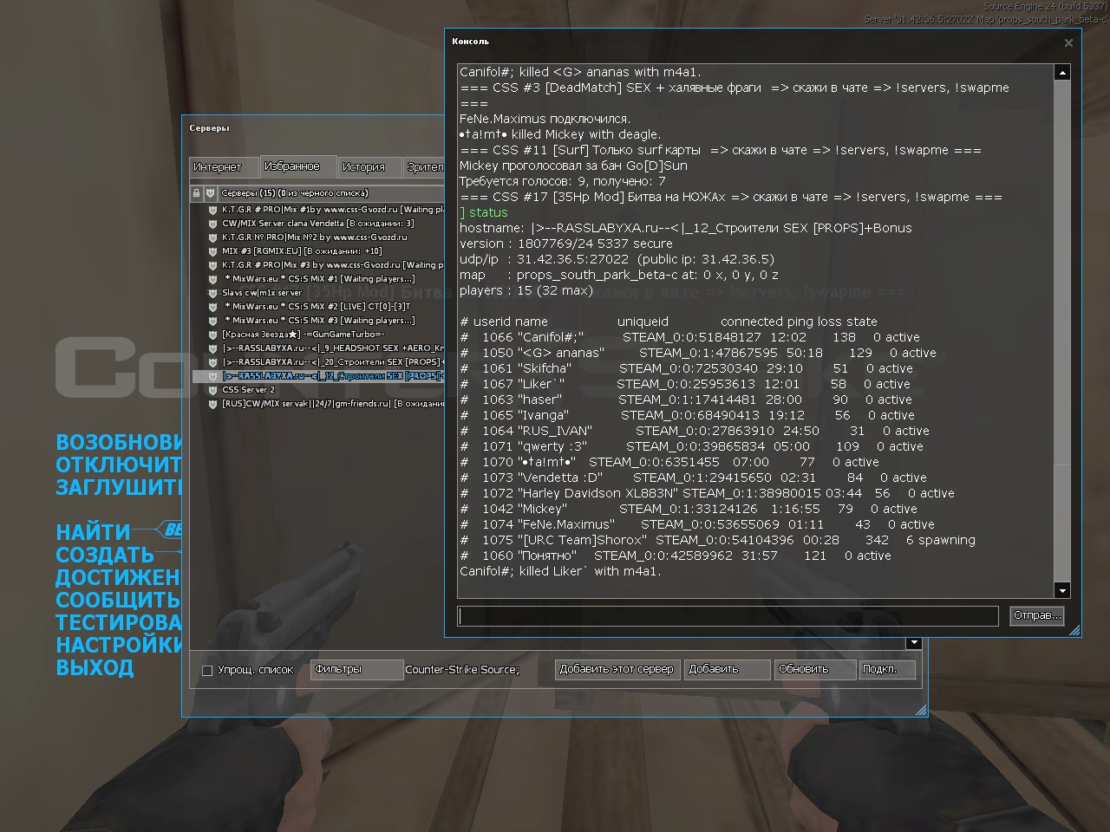The image size is (1110, 832).
Task: Click the lock column header icon in server list
Action: (196, 193)
